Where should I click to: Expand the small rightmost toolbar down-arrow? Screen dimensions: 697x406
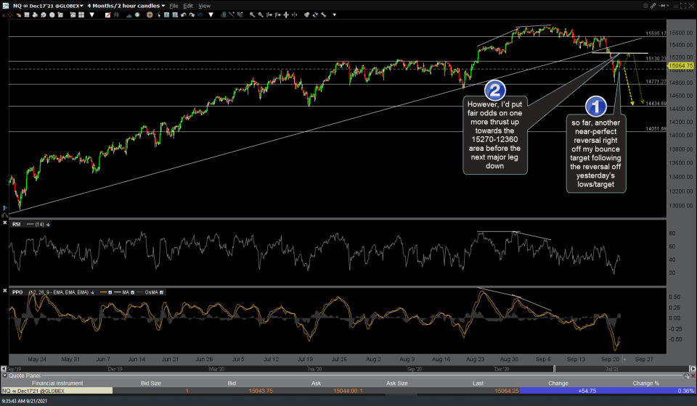coord(334,14)
